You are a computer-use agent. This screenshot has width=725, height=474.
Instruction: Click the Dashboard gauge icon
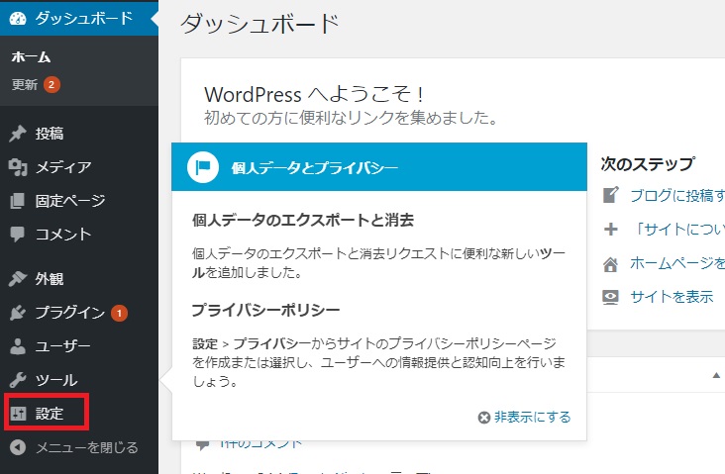18,19
